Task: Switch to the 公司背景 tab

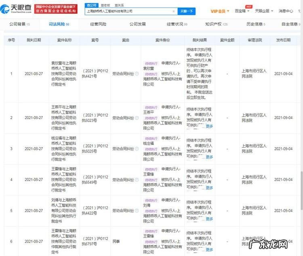Action: pos(19,24)
